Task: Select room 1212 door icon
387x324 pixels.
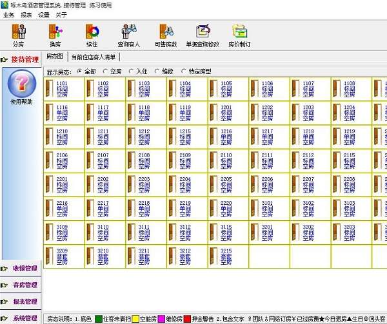Action: tap(132, 137)
